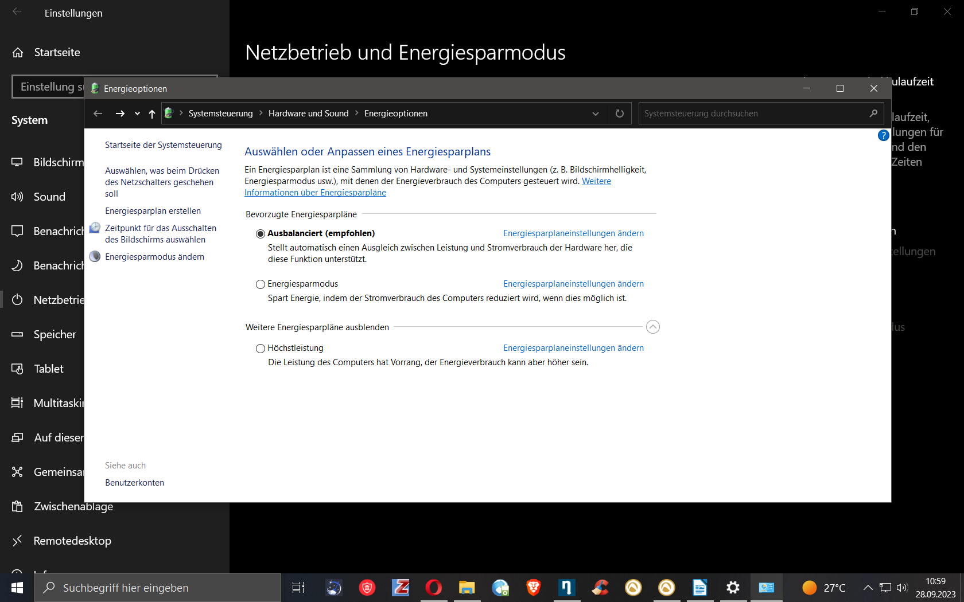964x602 pixels.
Task: Open File Explorer from the taskbar
Action: tap(467, 588)
